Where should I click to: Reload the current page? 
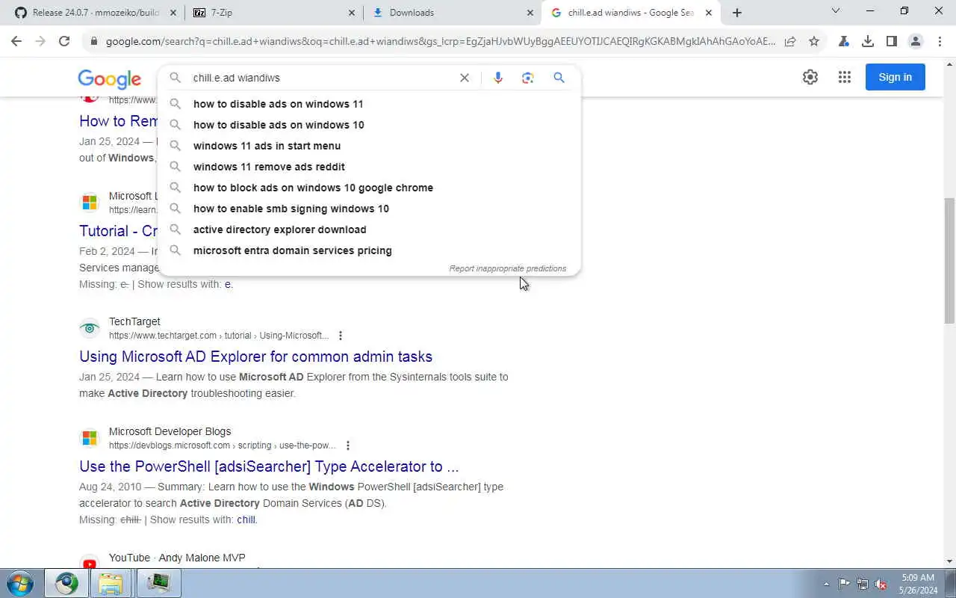click(64, 41)
